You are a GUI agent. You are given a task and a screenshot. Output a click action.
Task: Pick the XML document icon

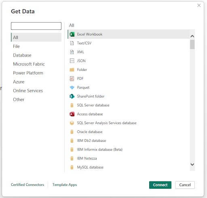tap(72, 52)
